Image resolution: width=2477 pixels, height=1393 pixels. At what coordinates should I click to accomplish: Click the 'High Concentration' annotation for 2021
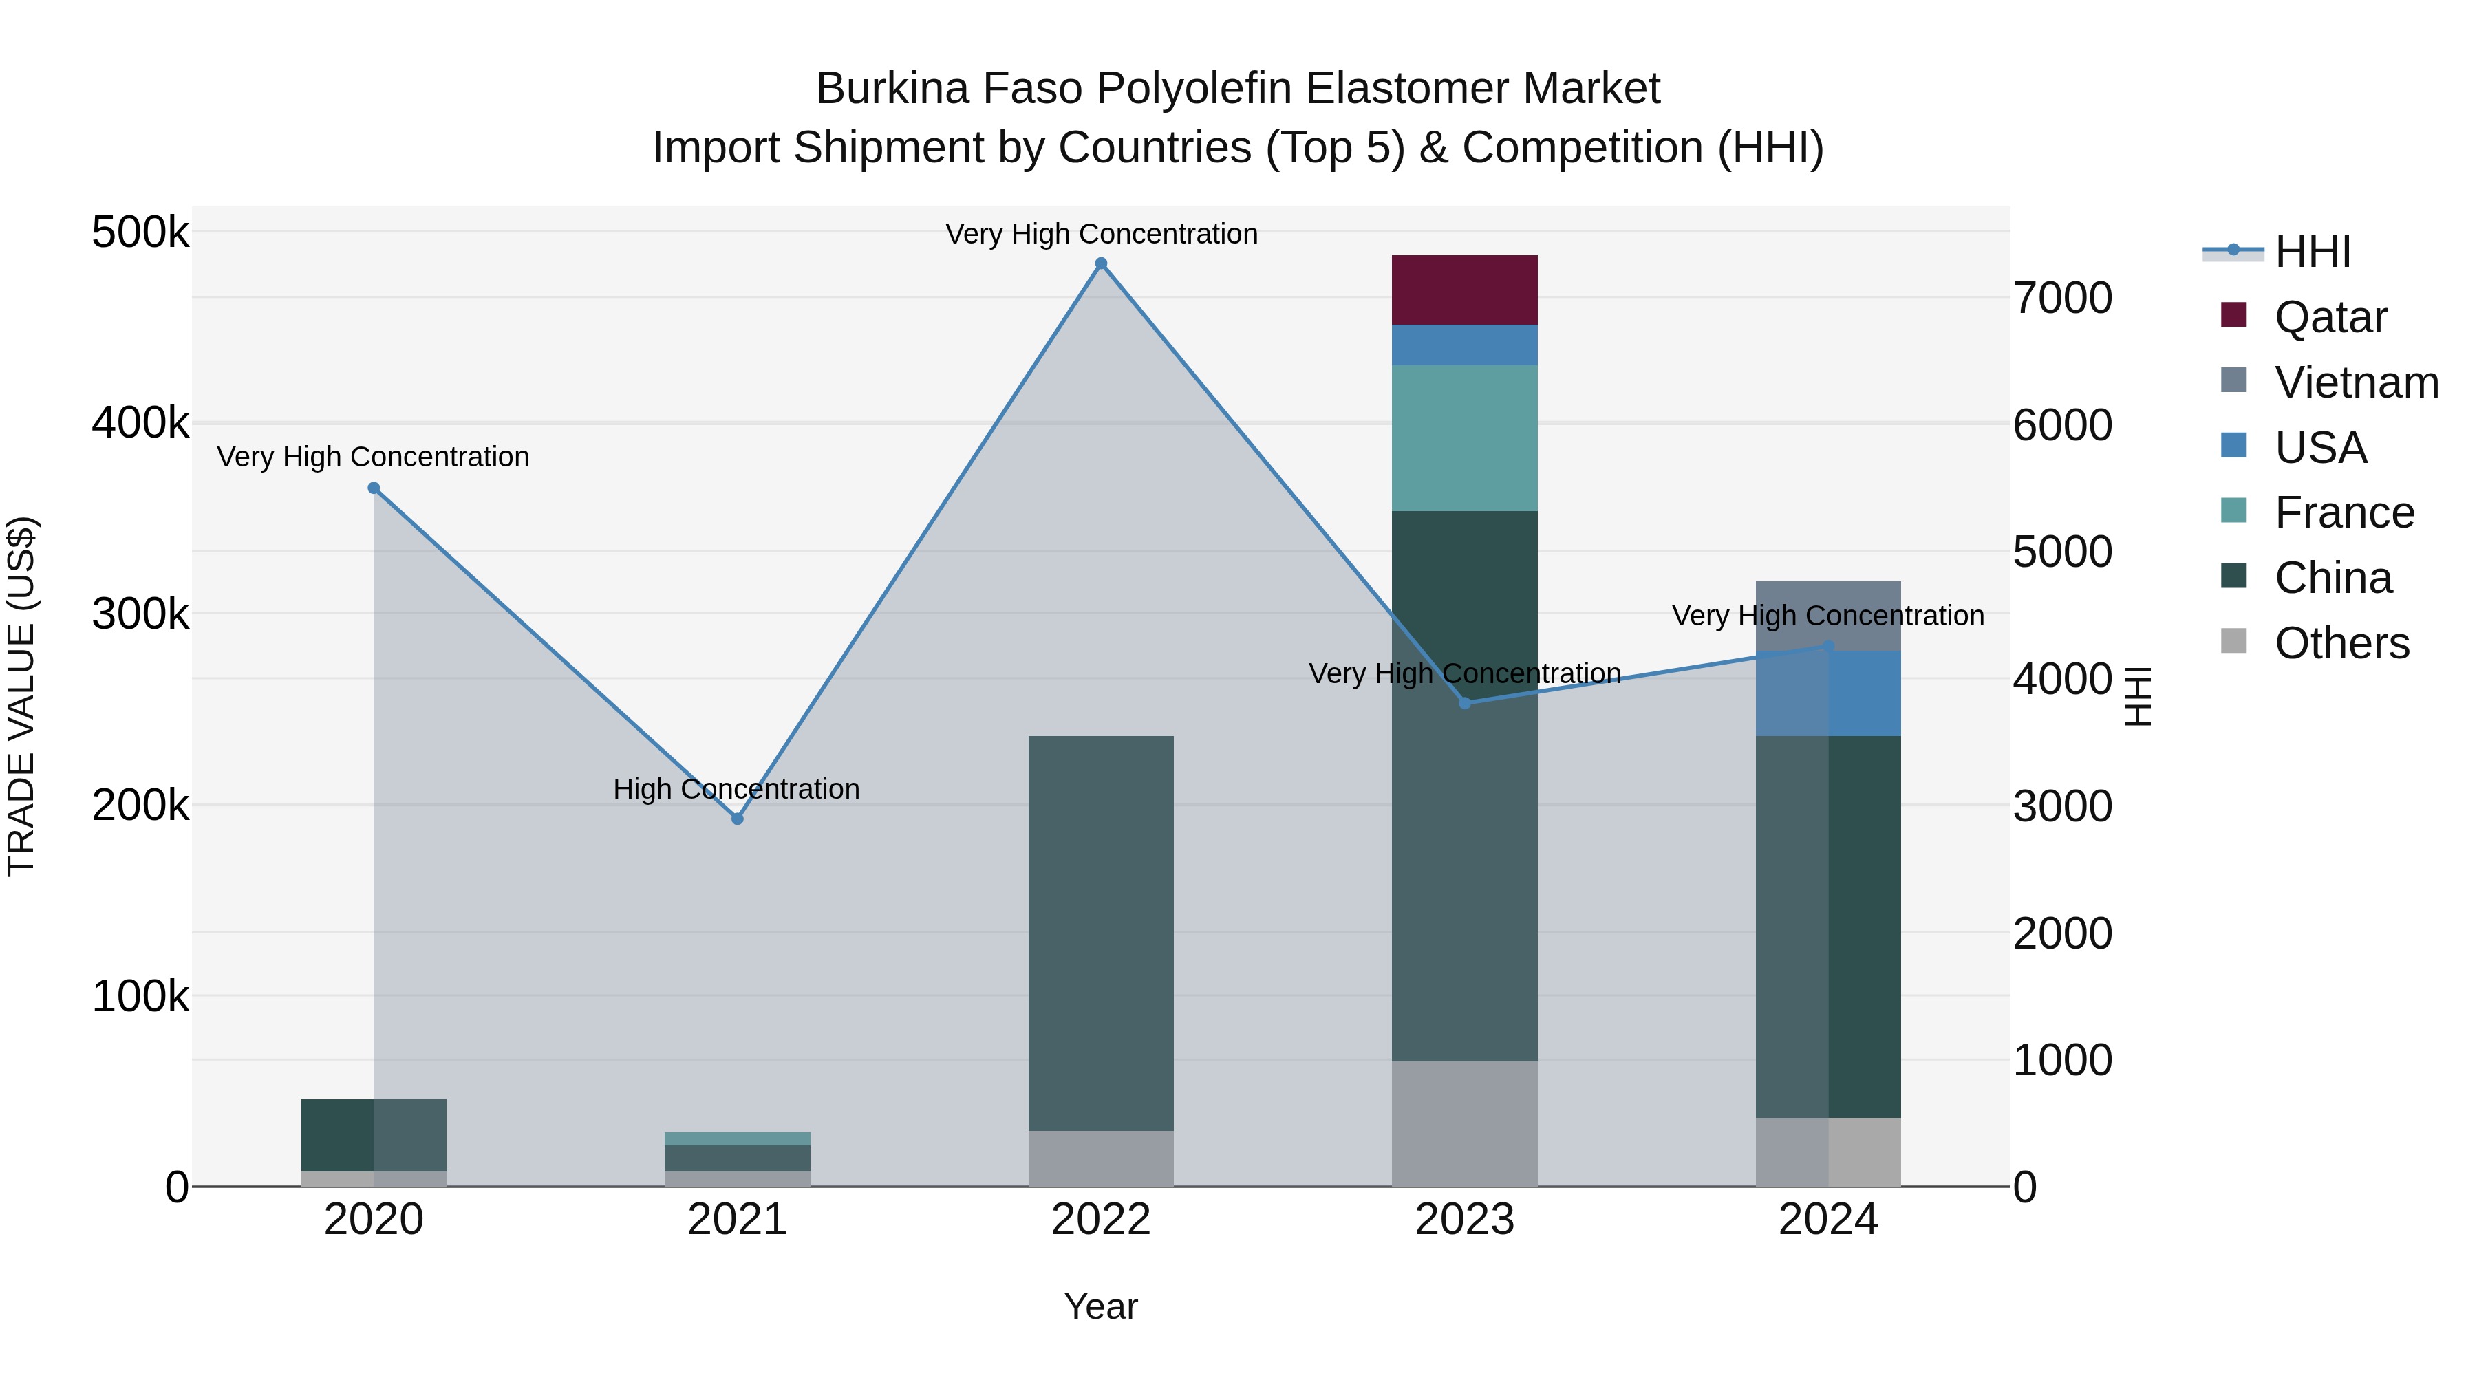click(x=736, y=789)
